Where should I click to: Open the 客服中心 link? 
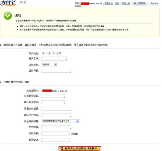coord(108,4)
